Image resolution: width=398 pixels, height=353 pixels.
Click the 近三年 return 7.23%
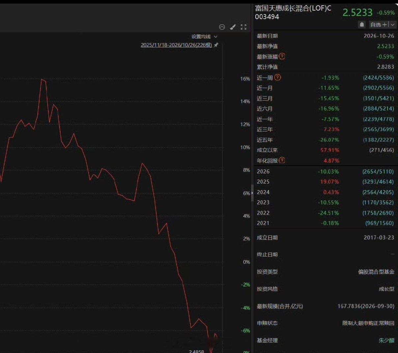pyautogui.click(x=331, y=129)
